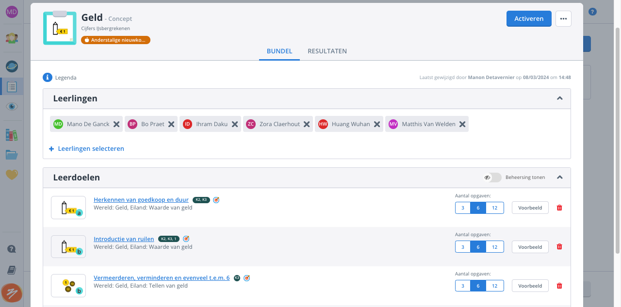Image resolution: width=621 pixels, height=307 pixels.
Task: Collapse the Leerdoelen section
Action: [560, 178]
